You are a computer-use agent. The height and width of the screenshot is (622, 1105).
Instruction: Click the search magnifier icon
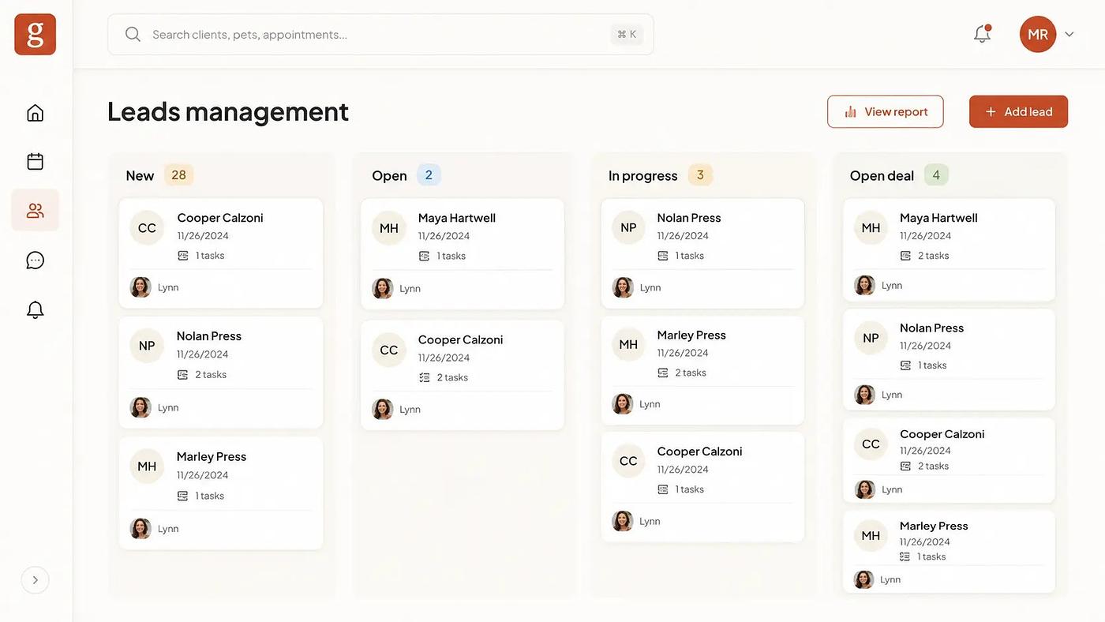pyautogui.click(x=133, y=34)
